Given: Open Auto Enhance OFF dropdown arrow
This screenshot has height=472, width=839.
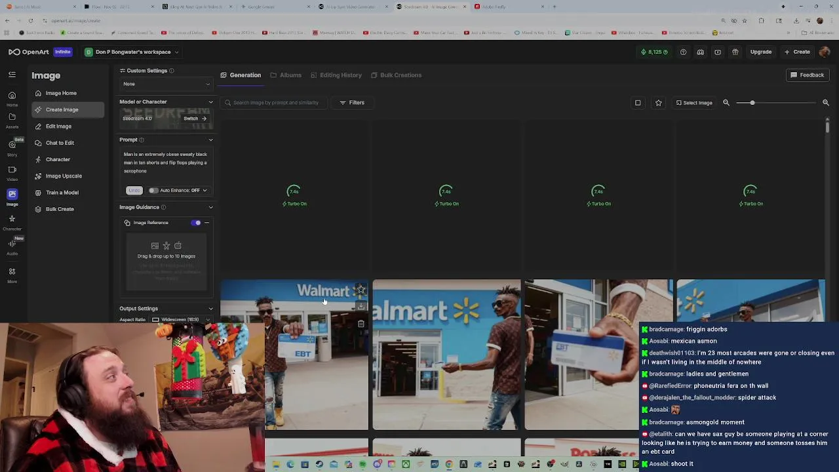Looking at the screenshot, I should click(x=205, y=191).
